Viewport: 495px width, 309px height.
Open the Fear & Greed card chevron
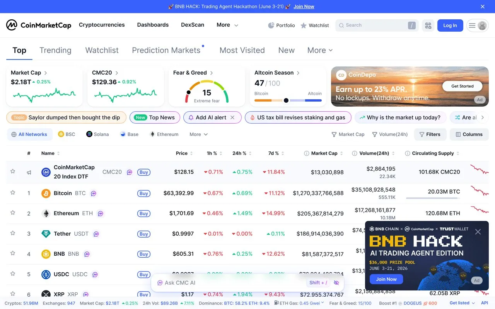tap(212, 73)
